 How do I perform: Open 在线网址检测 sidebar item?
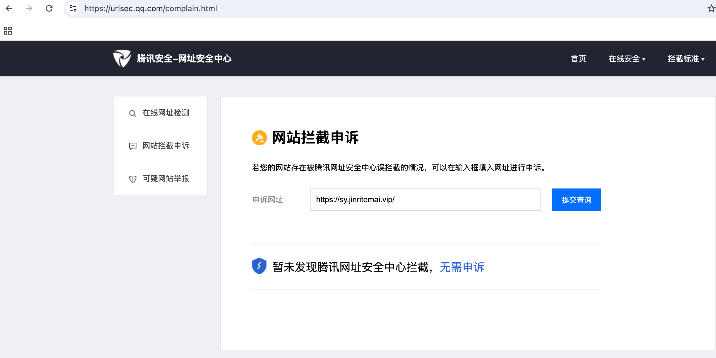165,113
